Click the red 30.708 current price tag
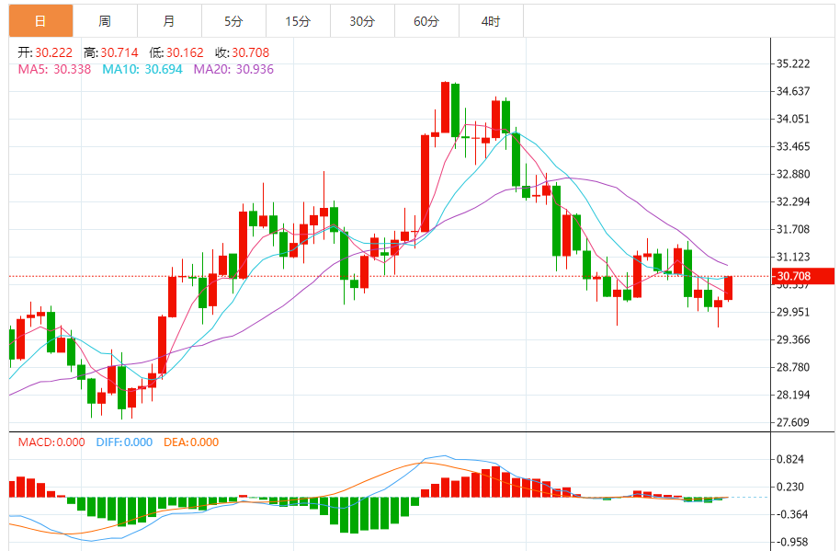The width and height of the screenshot is (840, 551). pyautogui.click(x=802, y=276)
